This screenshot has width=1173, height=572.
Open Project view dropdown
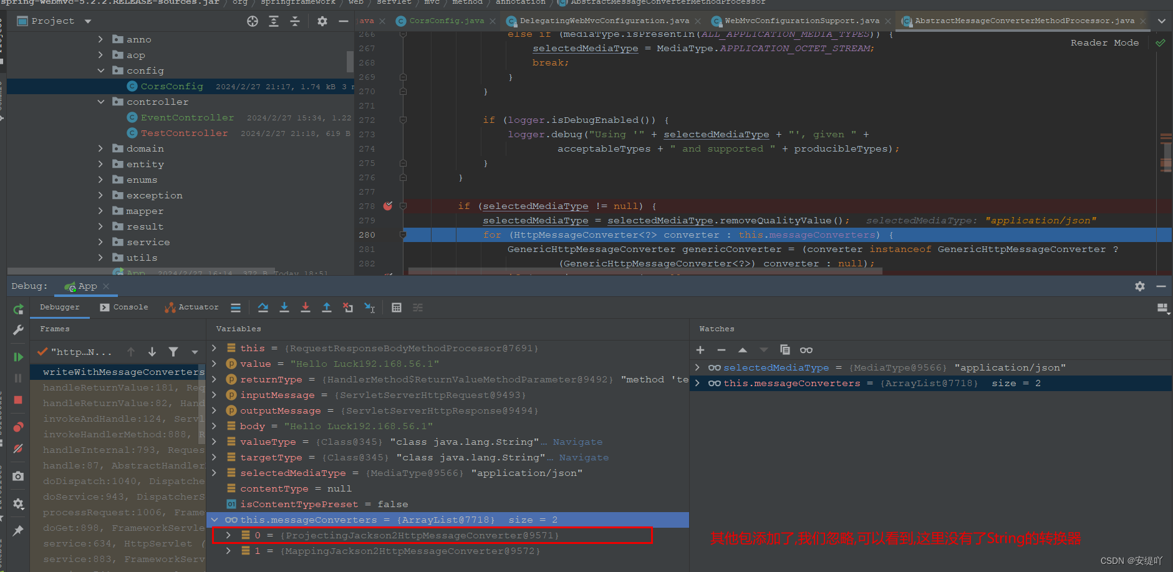88,21
